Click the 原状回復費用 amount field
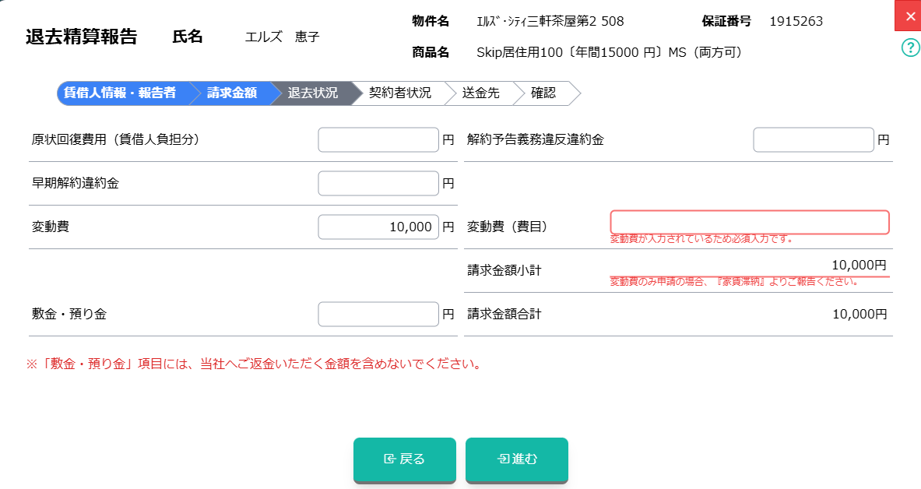 [x=378, y=140]
